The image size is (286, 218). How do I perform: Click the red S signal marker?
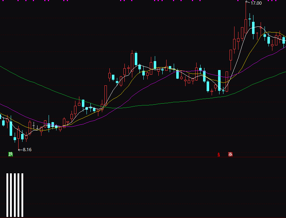pos(219,155)
